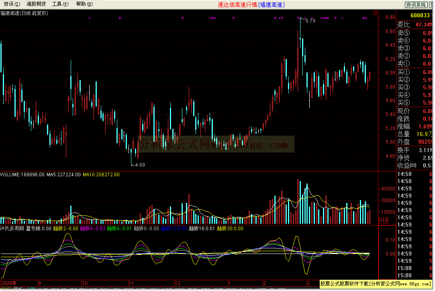Click the 盈亏线:0.00 label
Viewport: 435px width, 291px height.
[x=39, y=229]
